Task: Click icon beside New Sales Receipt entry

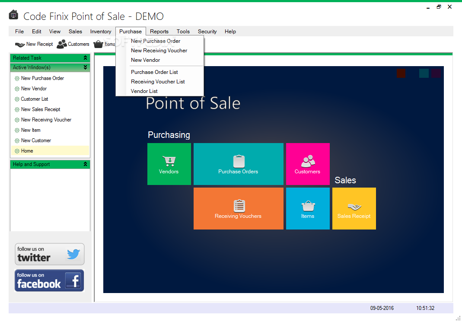Action: tap(17, 110)
